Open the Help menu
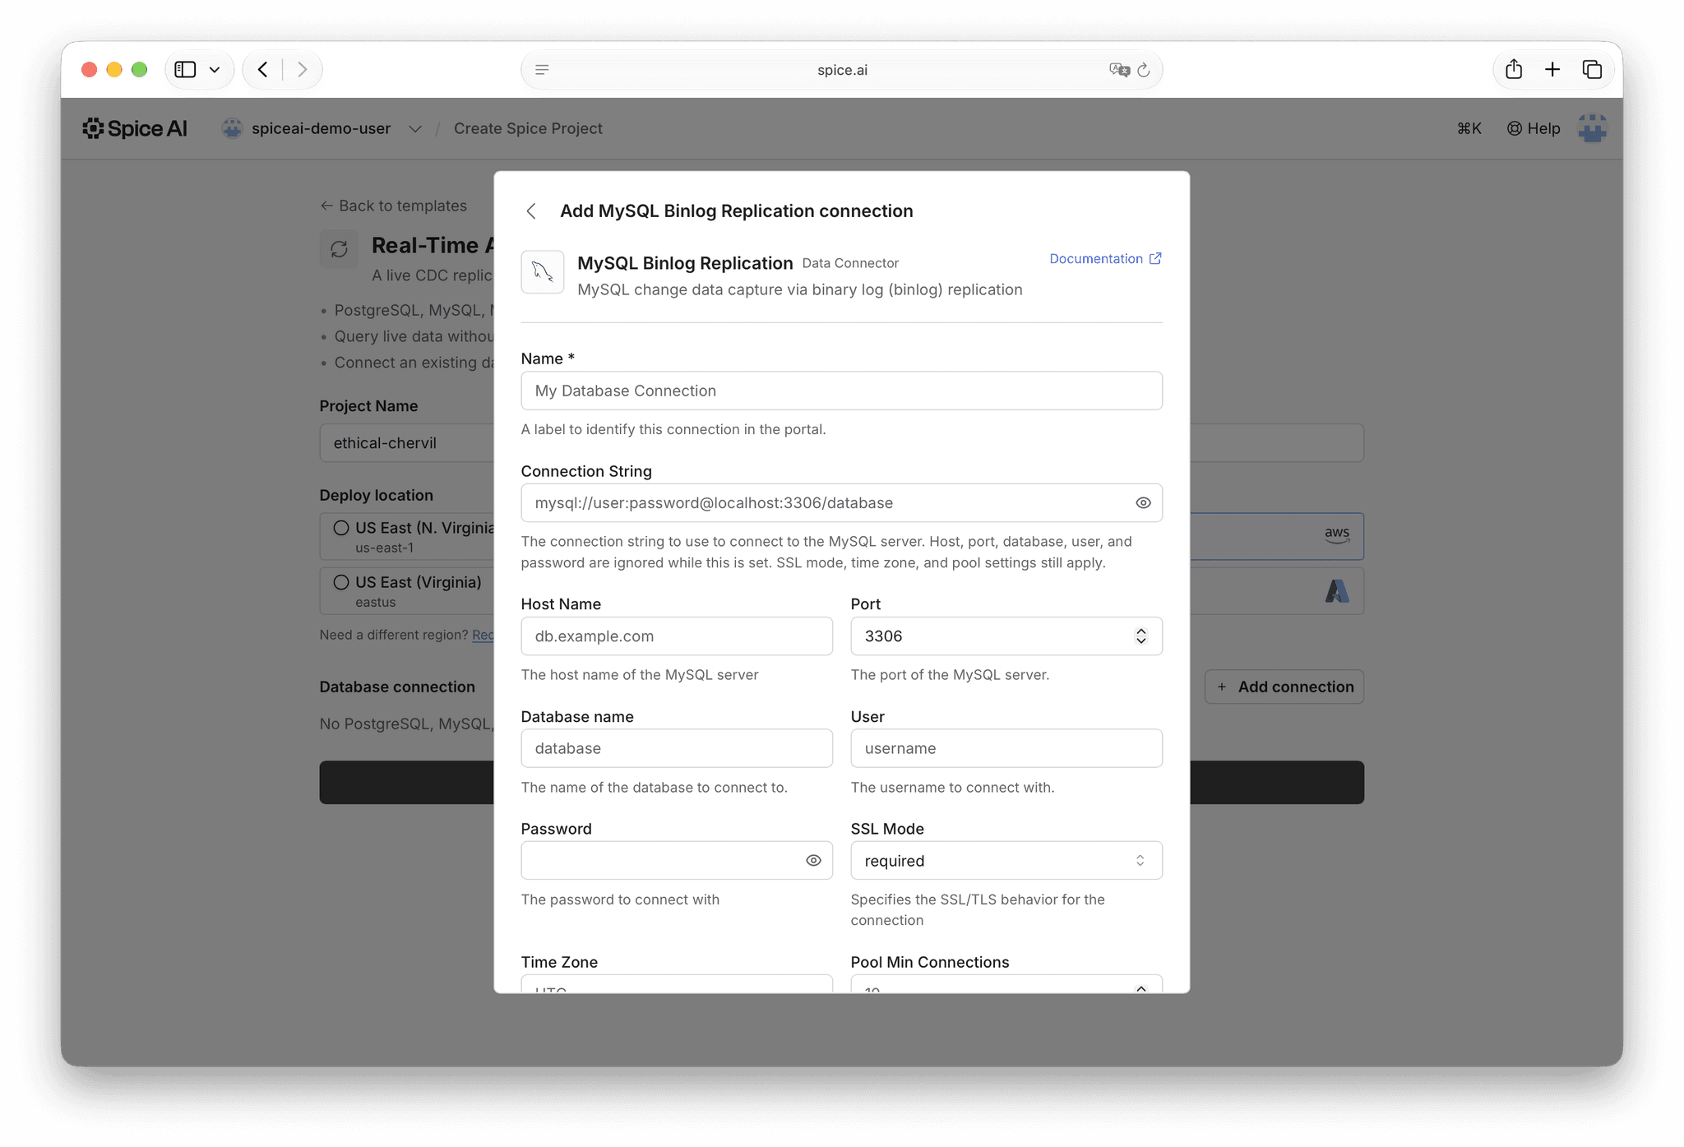The height and width of the screenshot is (1147, 1684). tap(1534, 128)
